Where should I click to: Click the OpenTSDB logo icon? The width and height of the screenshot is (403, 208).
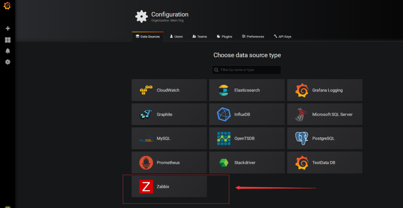(224, 139)
